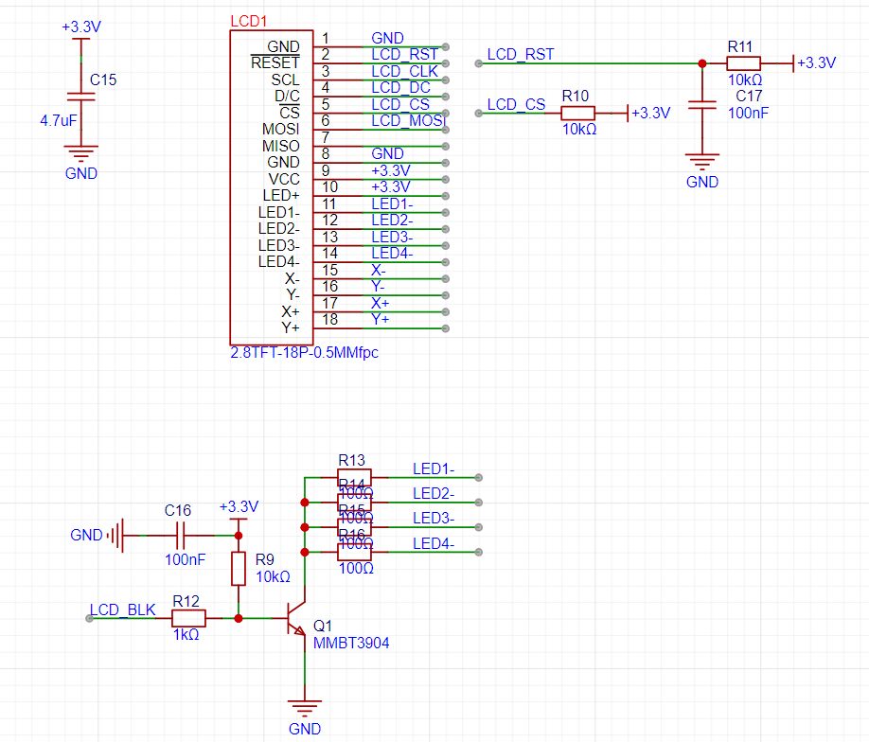Click the MMBT3904 part label
869x742 pixels.
tap(351, 643)
